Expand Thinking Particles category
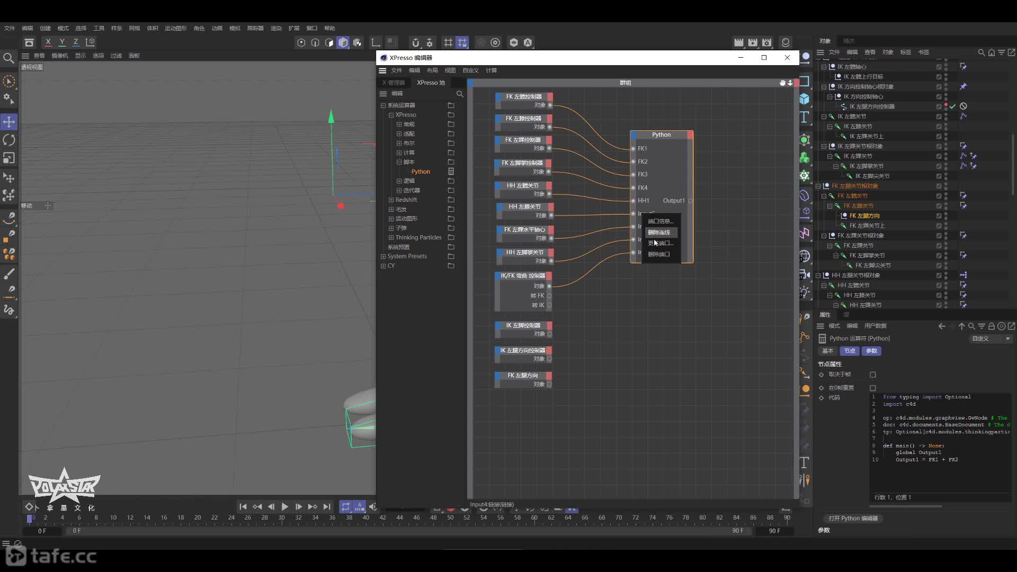Screen dimensions: 1017x572 (391, 238)
